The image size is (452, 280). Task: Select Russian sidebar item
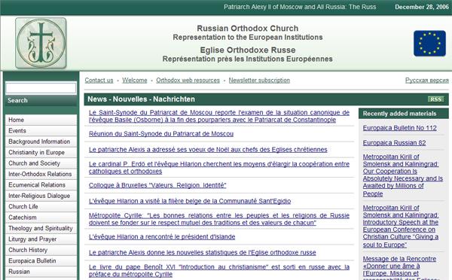tap(41, 272)
